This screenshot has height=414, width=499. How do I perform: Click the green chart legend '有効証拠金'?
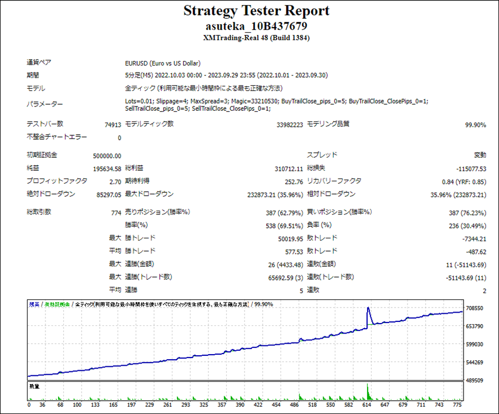[x=57, y=304]
